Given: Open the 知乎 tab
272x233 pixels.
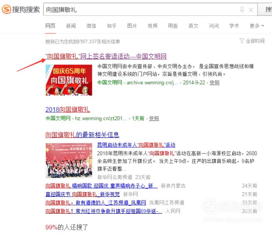Looking at the screenshot, I should pos(112,26).
